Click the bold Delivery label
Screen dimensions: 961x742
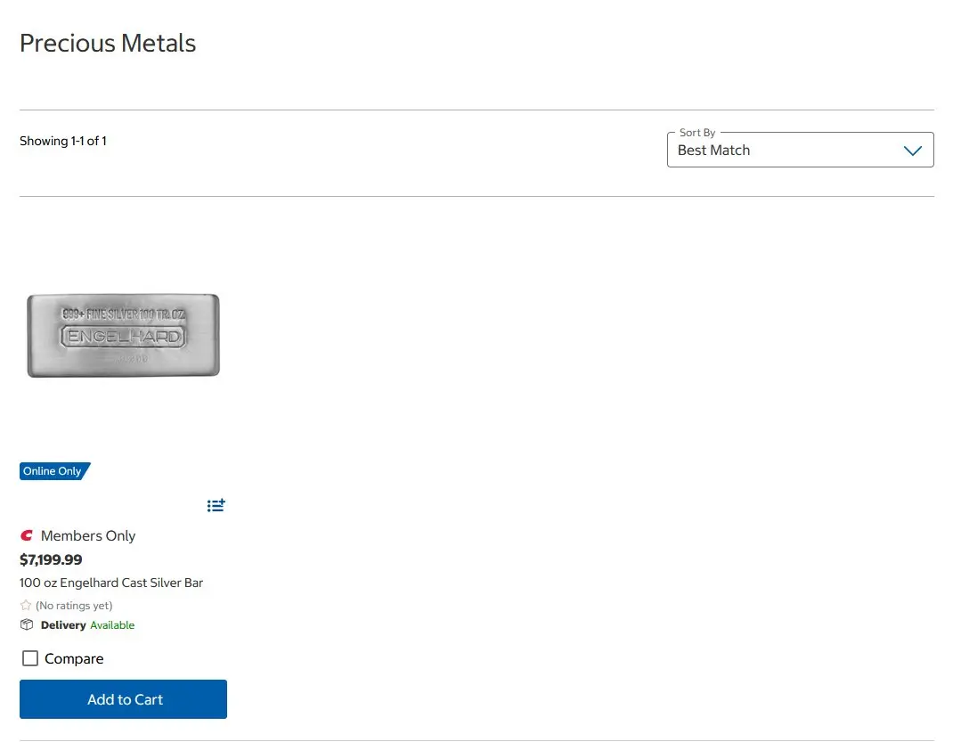tap(63, 625)
